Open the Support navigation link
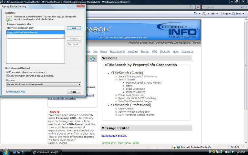The height and width of the screenshot is (155, 248). click(145, 52)
